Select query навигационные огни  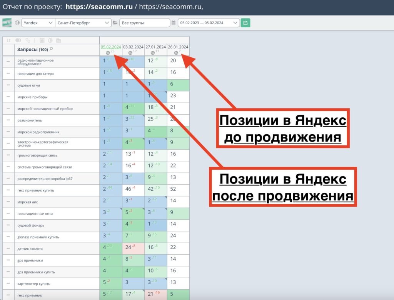pos(35,213)
